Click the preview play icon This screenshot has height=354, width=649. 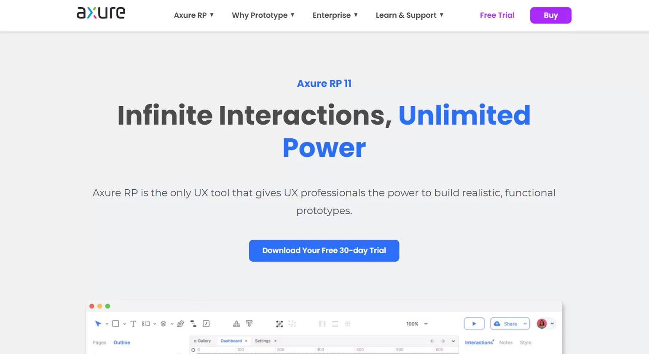point(475,324)
